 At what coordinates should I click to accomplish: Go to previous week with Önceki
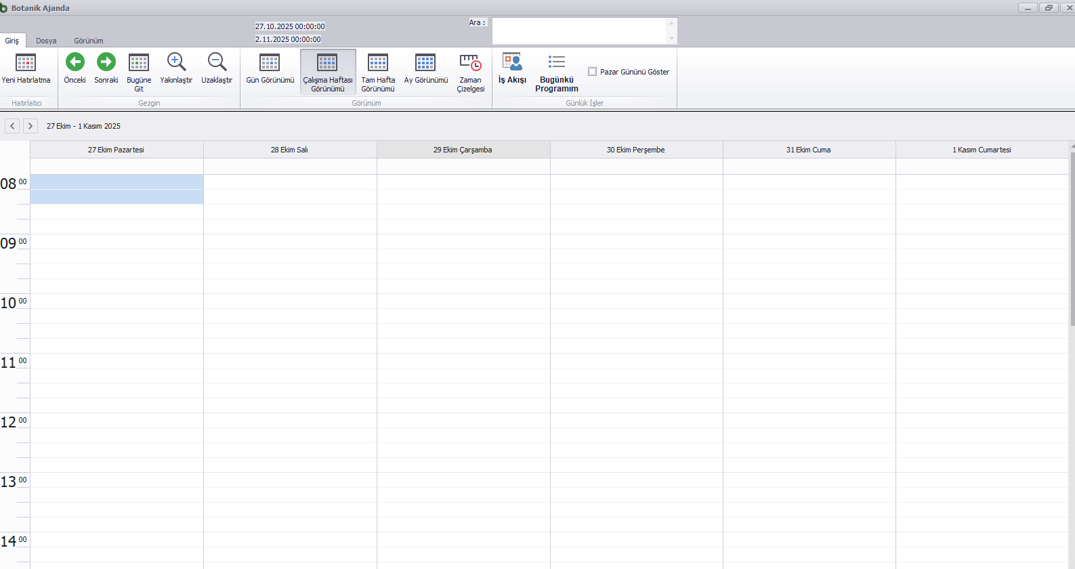[75, 62]
